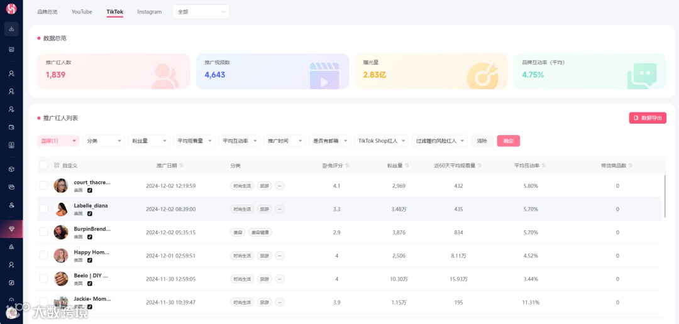Click the Labelle_diana avatar thumbnail
The image size is (679, 324).
[61, 209]
